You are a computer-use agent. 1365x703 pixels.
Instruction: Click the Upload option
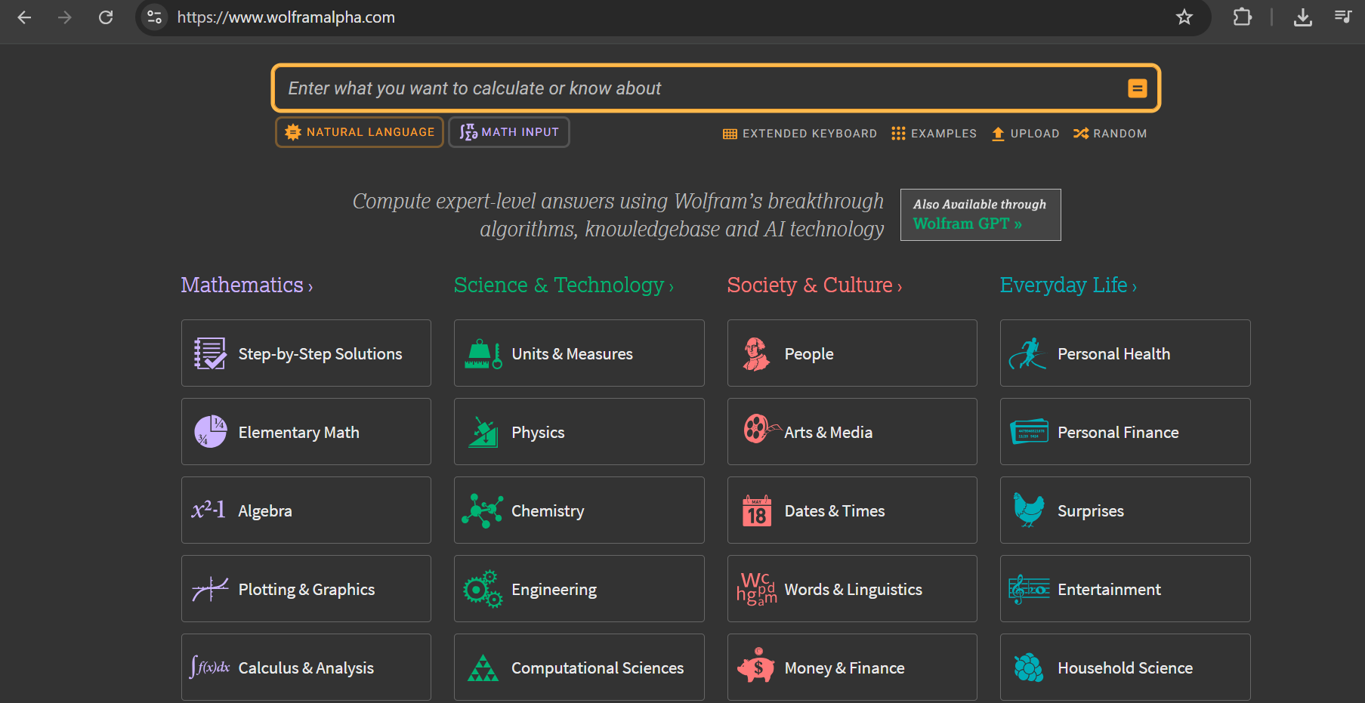click(1025, 134)
